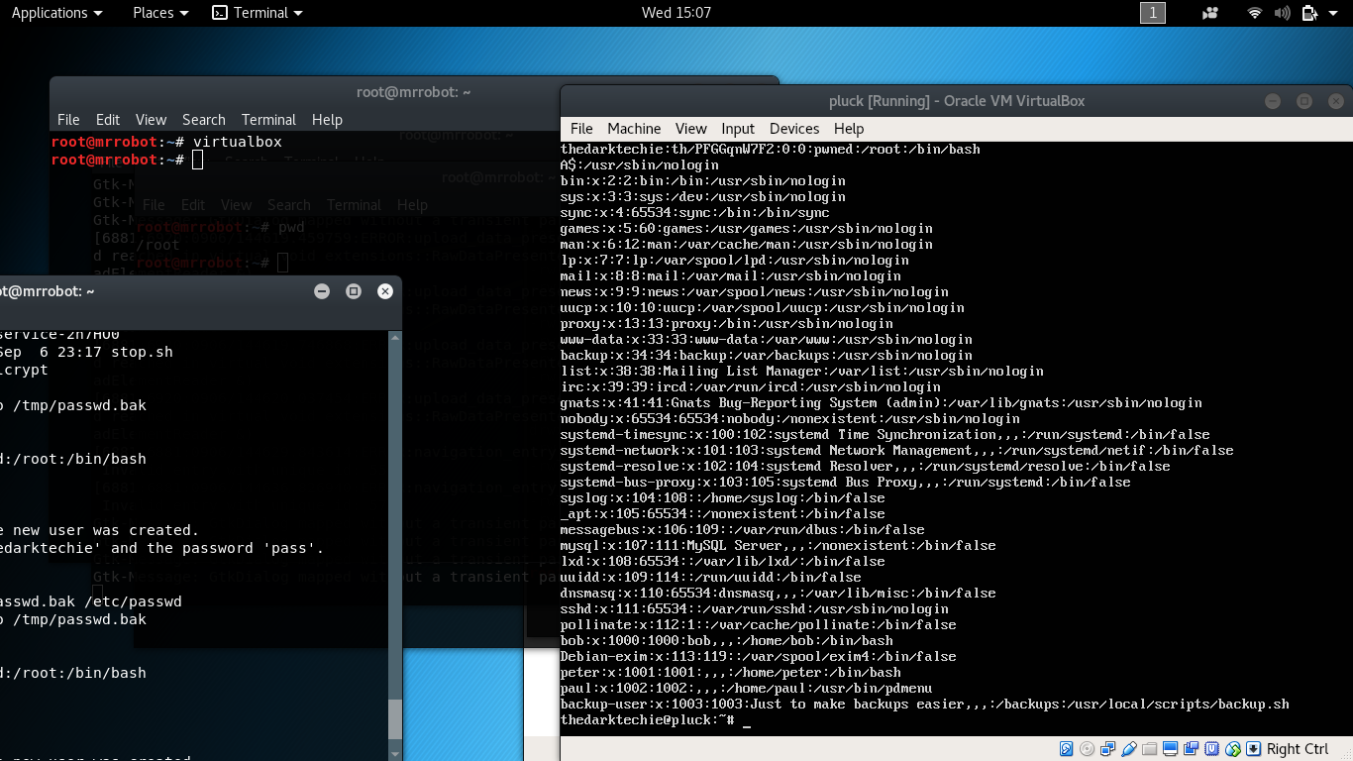Maximize the pluck VirtualBox window
This screenshot has width=1353, height=761.
(1304, 101)
